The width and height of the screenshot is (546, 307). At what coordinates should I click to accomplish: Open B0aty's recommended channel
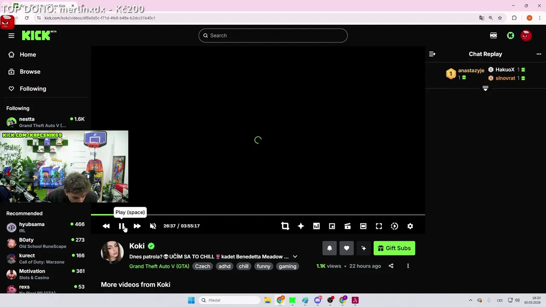[45, 243]
